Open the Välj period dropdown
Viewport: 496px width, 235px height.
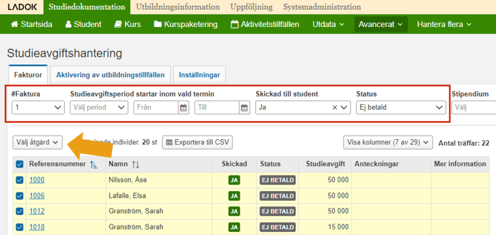point(99,107)
